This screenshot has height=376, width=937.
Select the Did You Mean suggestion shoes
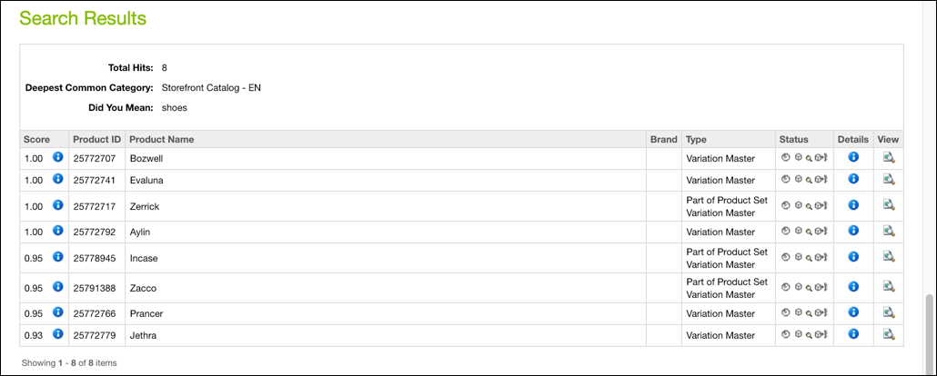[175, 108]
